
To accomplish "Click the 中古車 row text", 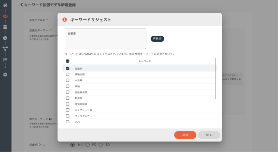I will [x=79, y=80].
